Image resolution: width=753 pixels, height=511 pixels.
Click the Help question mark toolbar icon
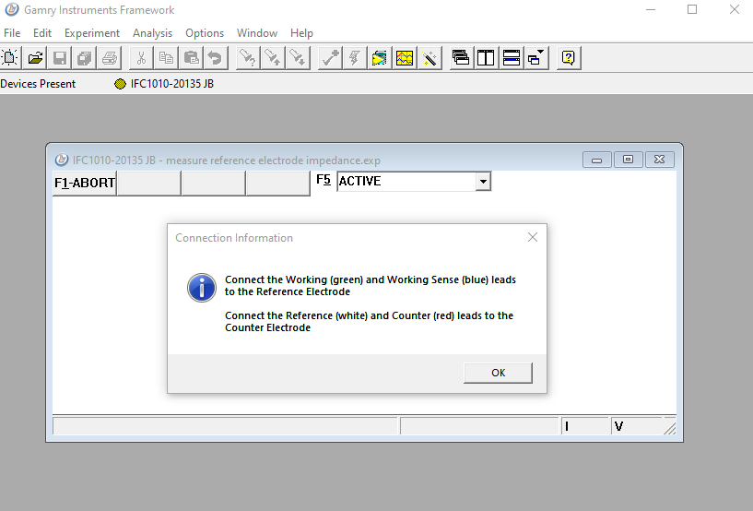tap(569, 58)
